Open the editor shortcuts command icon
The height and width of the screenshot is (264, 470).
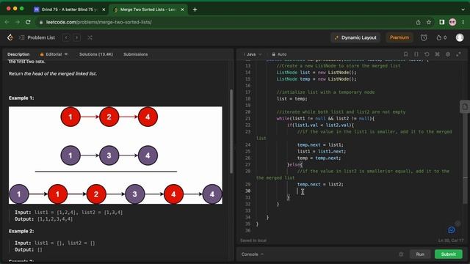438,54
